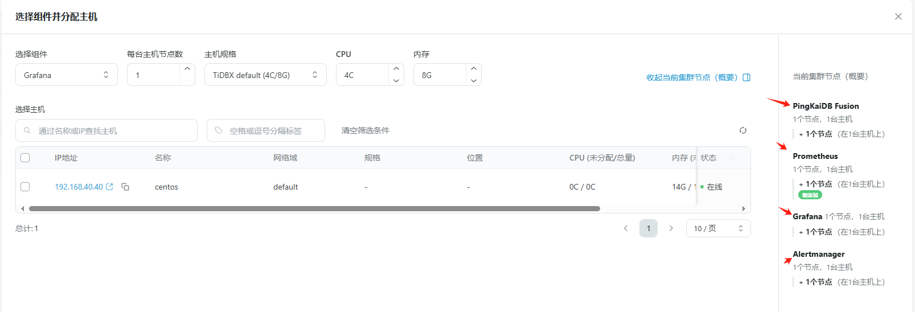Click the default network domain cell
The height and width of the screenshot is (312, 915).
click(286, 187)
